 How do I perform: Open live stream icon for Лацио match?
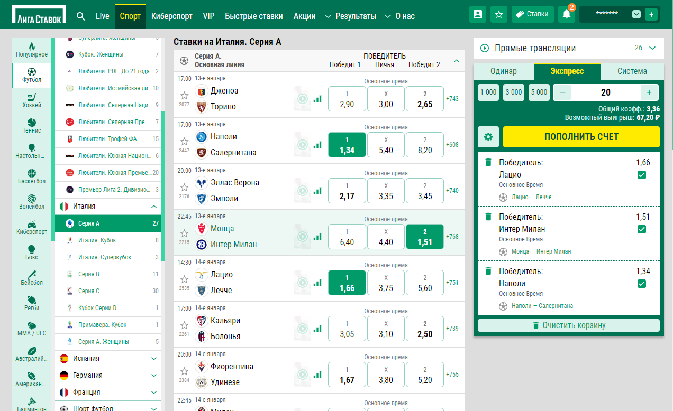pyautogui.click(x=302, y=282)
